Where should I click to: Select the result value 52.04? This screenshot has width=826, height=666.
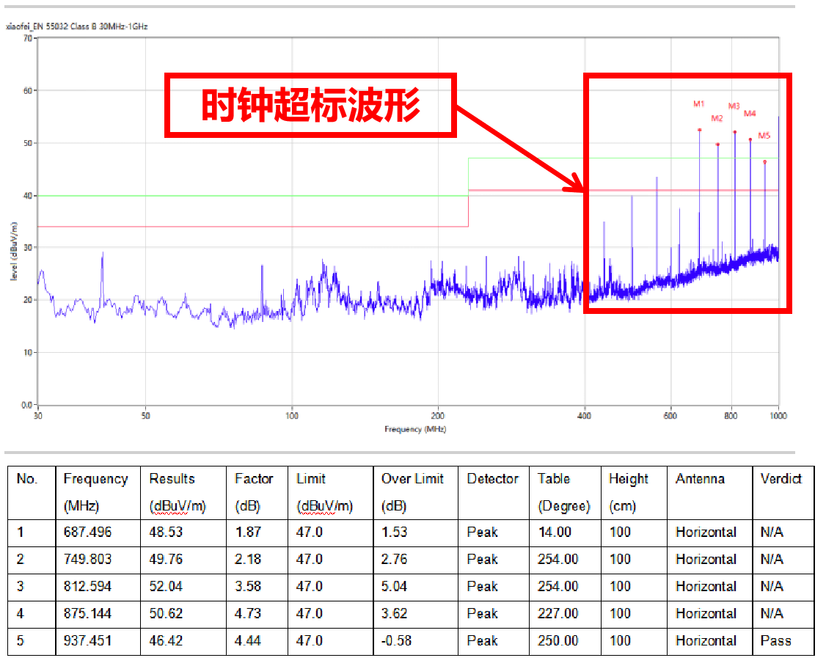tap(166, 586)
